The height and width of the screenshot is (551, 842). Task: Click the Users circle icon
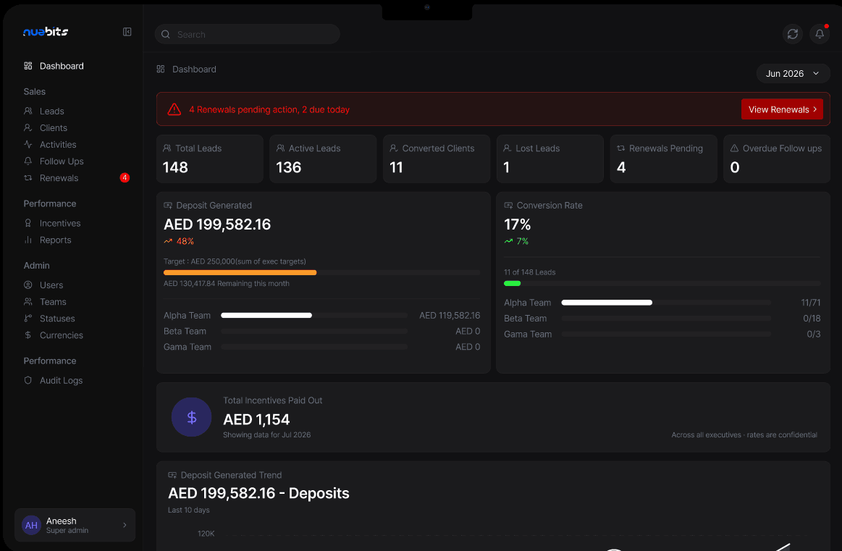point(28,285)
